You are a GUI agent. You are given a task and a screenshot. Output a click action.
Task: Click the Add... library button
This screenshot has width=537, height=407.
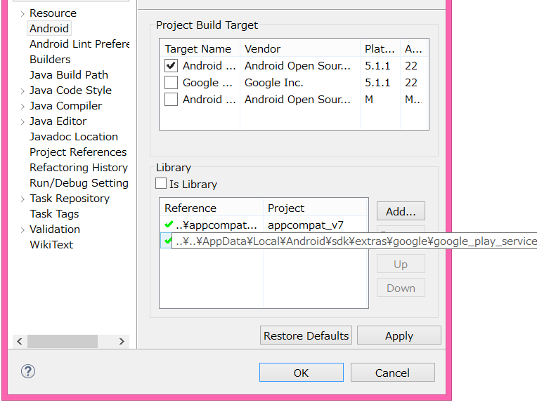[401, 211]
